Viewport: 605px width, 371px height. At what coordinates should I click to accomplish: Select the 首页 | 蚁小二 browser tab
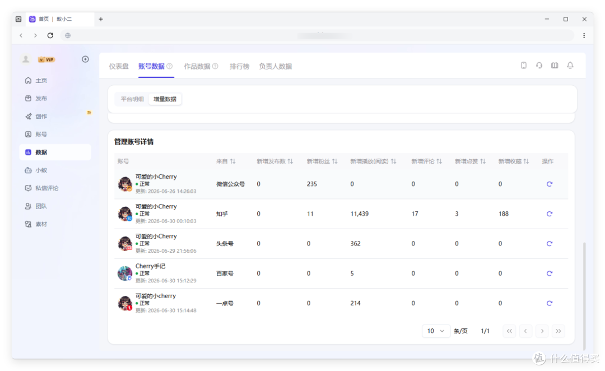[x=60, y=19]
